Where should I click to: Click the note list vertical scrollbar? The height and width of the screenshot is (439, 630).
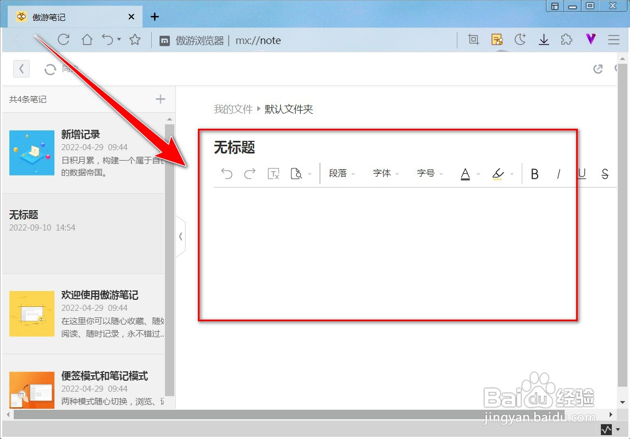click(x=169, y=260)
